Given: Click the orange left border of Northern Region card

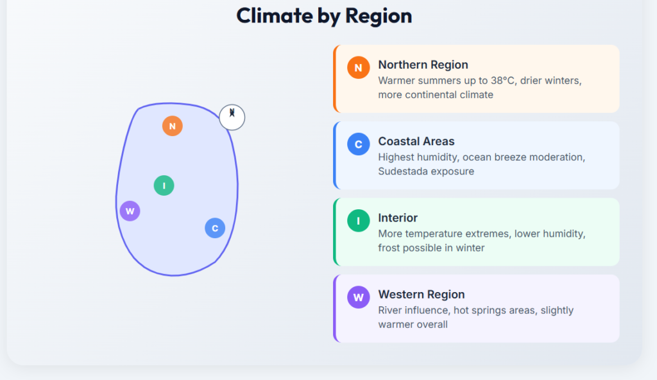Looking at the screenshot, I should pos(335,79).
